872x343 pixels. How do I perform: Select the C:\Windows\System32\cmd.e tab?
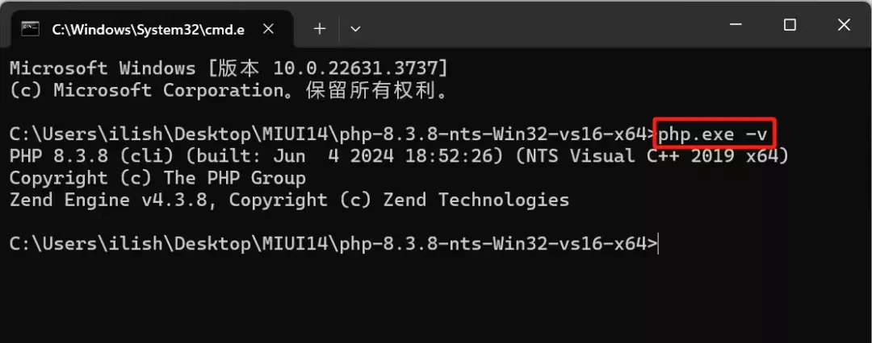(x=147, y=28)
